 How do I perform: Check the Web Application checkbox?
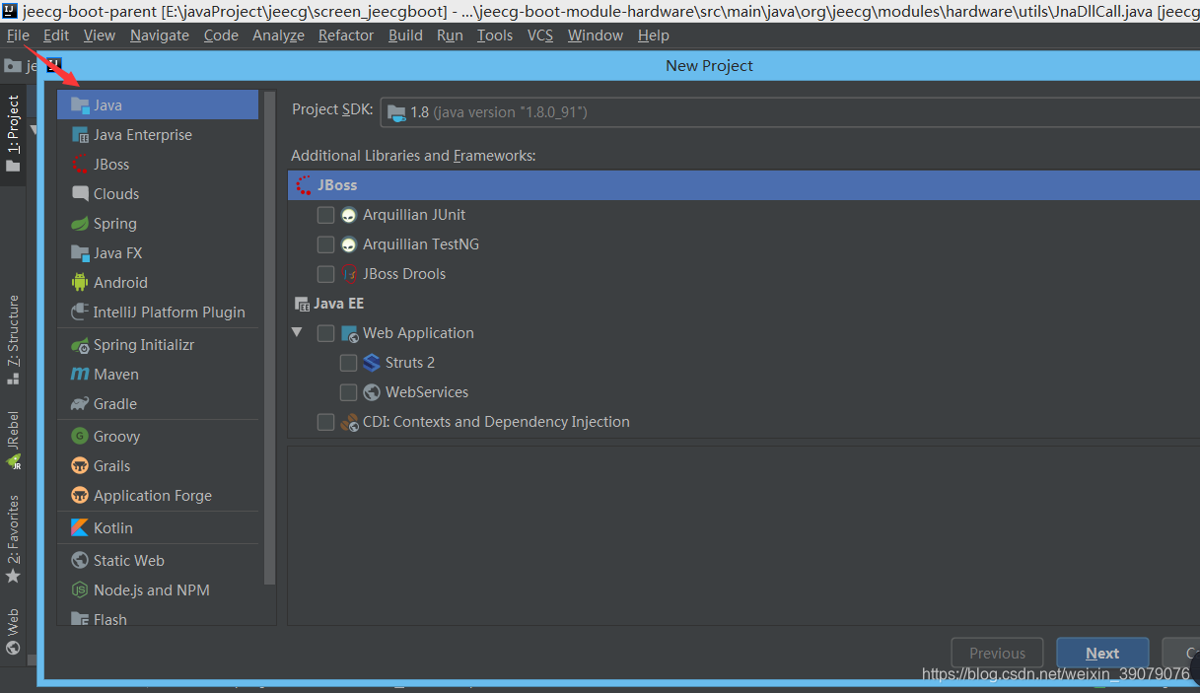(x=325, y=333)
